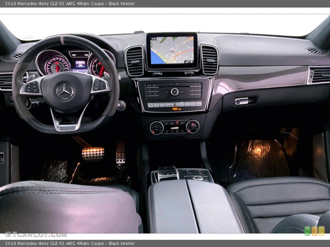Click the orange airbag indicator below hazard button

[x=176, y=109]
